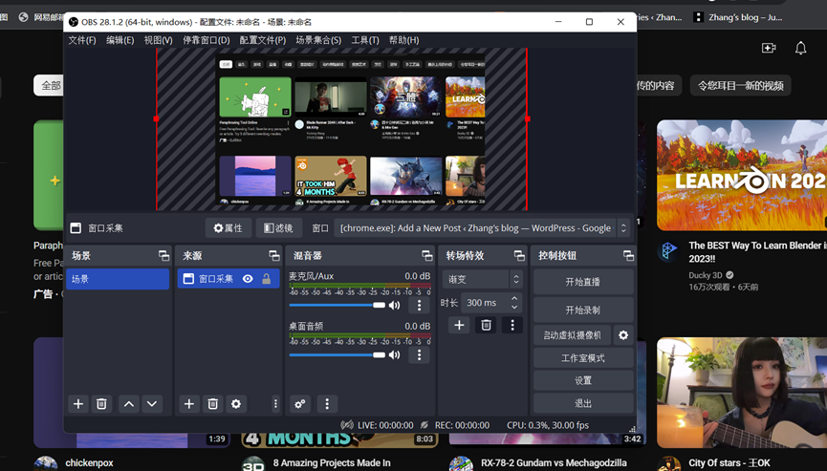This screenshot has width=827, height=471.
Task: Open the 配置文件(P) menu
Action: pyautogui.click(x=263, y=40)
